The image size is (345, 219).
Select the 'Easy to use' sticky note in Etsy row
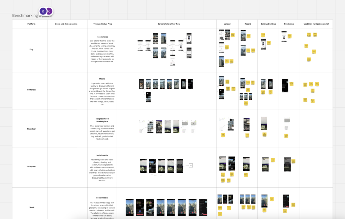(309, 34)
